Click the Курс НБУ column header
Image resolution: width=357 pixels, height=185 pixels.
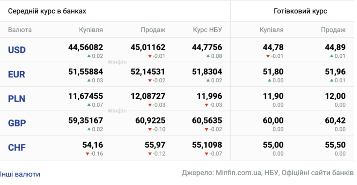pyautogui.click(x=208, y=30)
